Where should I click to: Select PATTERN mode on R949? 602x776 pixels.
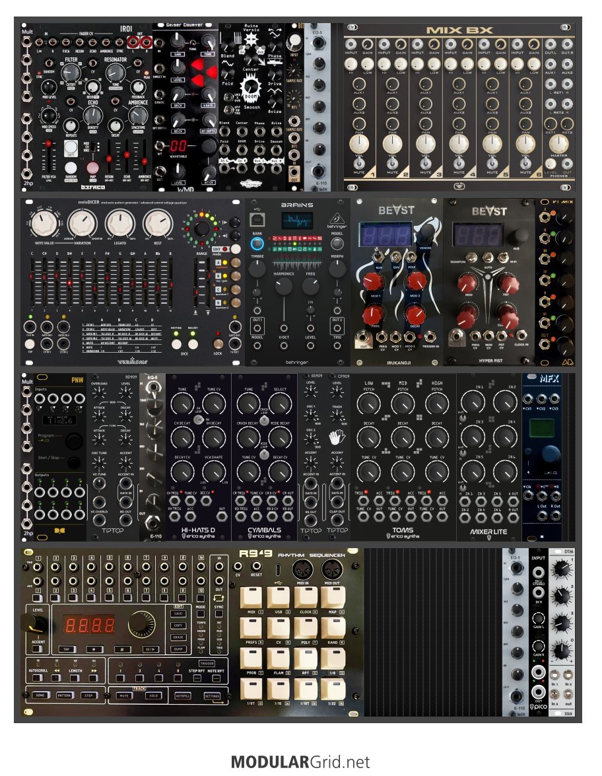64,695
